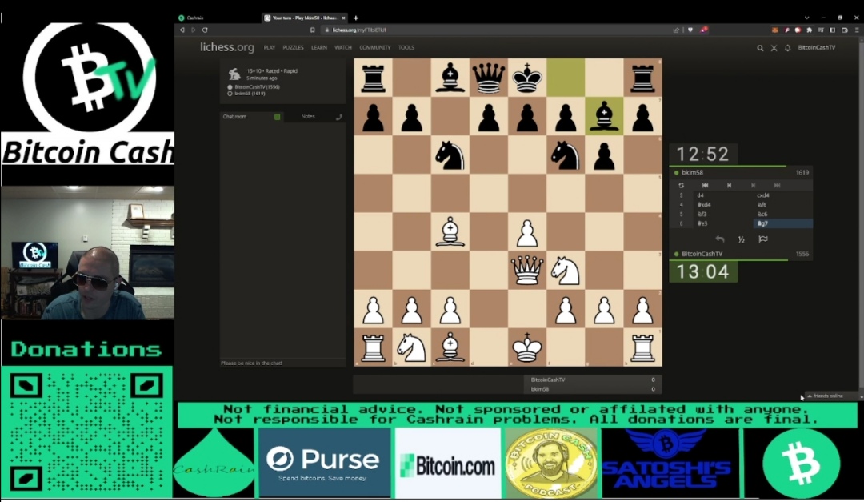Jump to the last move
This screenshot has height=502, width=864.
pyautogui.click(x=777, y=186)
